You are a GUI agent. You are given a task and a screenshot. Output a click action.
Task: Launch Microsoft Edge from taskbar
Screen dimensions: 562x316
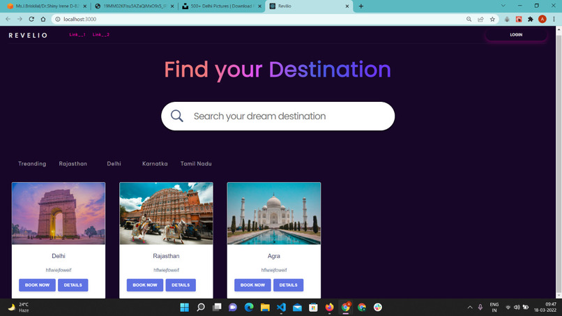(x=249, y=308)
